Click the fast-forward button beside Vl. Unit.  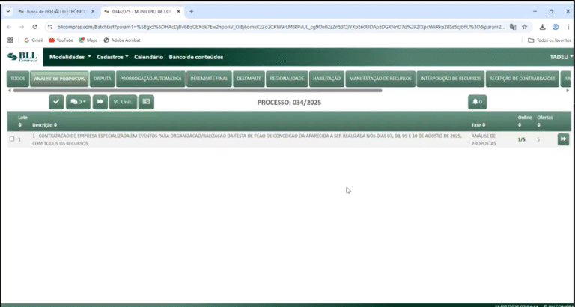click(x=99, y=102)
